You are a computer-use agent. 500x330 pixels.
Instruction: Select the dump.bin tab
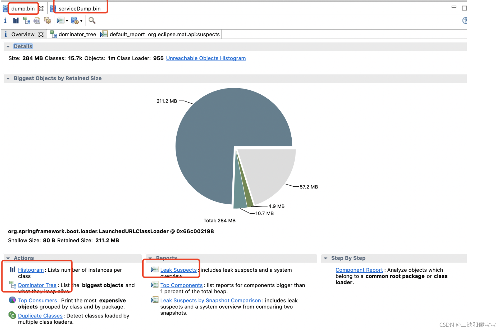23,8
